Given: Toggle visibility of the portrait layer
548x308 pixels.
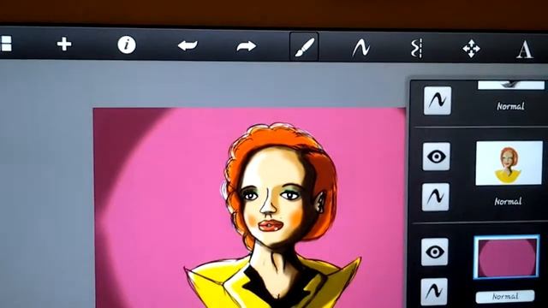Looking at the screenshot, I should pyautogui.click(x=436, y=157).
